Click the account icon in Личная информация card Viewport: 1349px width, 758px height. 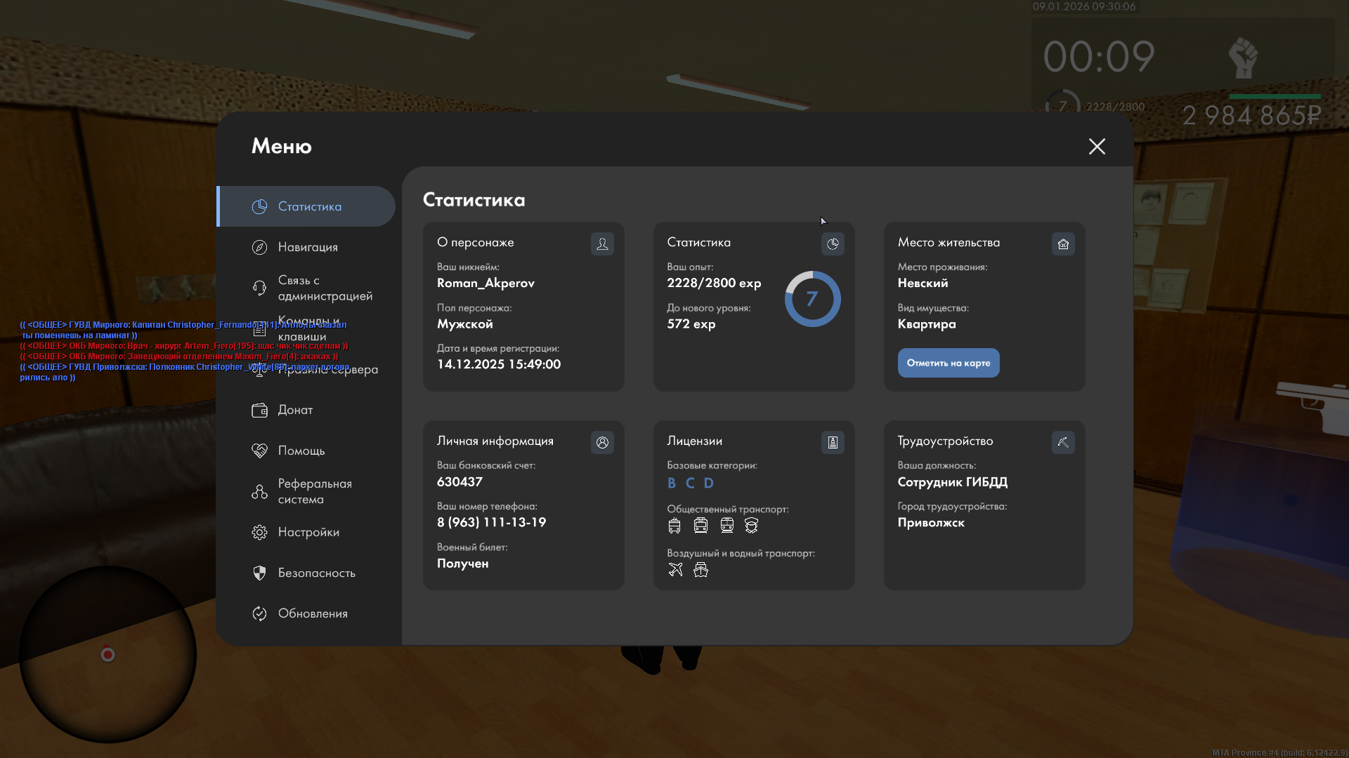(602, 442)
